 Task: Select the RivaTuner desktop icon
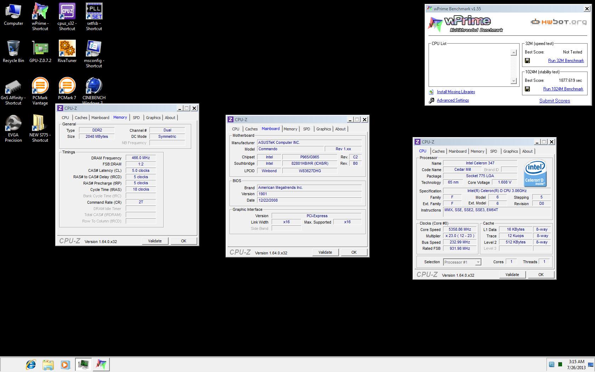pos(67,51)
